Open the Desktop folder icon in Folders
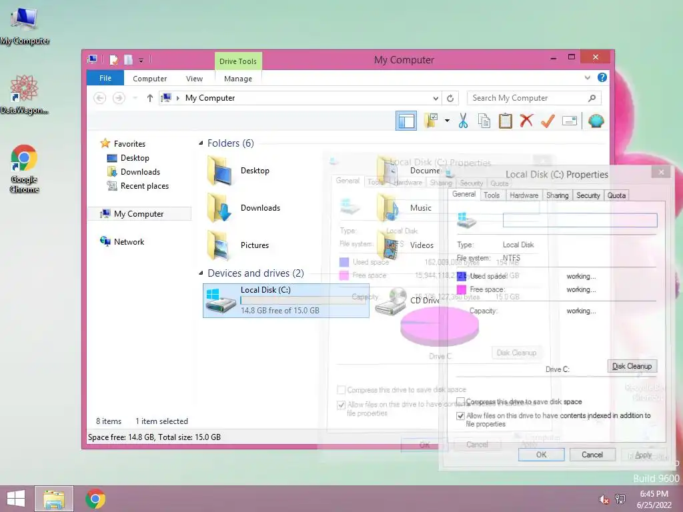This screenshot has height=512, width=683. (219, 171)
